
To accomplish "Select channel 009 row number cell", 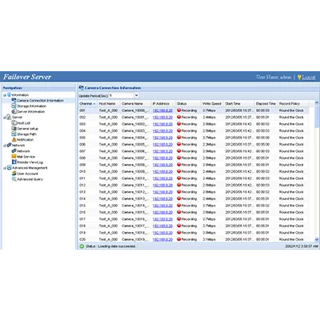I will coord(82,165).
